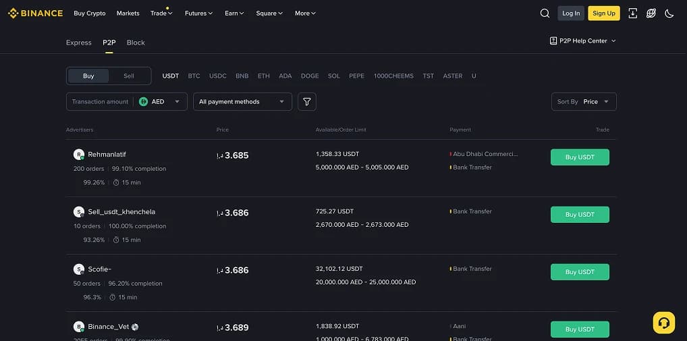Open the search magnifier icon
This screenshot has height=341, width=687.
[x=545, y=13]
